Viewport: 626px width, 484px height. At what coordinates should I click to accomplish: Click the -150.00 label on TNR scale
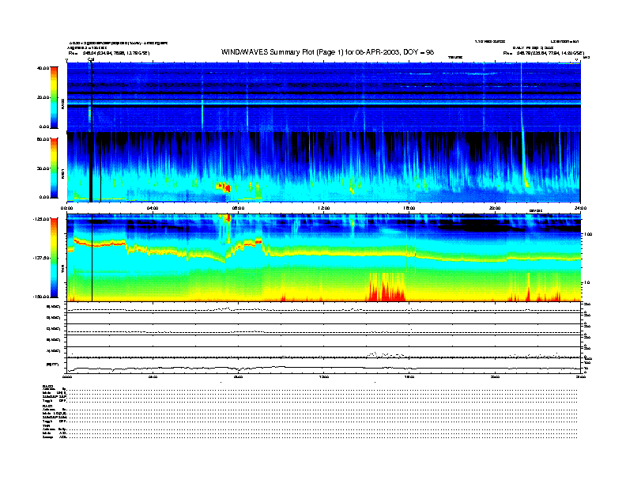(41, 297)
